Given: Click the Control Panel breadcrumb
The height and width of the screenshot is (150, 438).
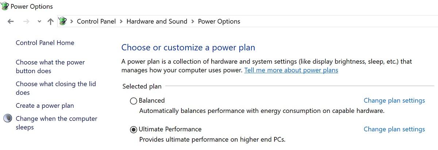Looking at the screenshot, I should point(96,21).
